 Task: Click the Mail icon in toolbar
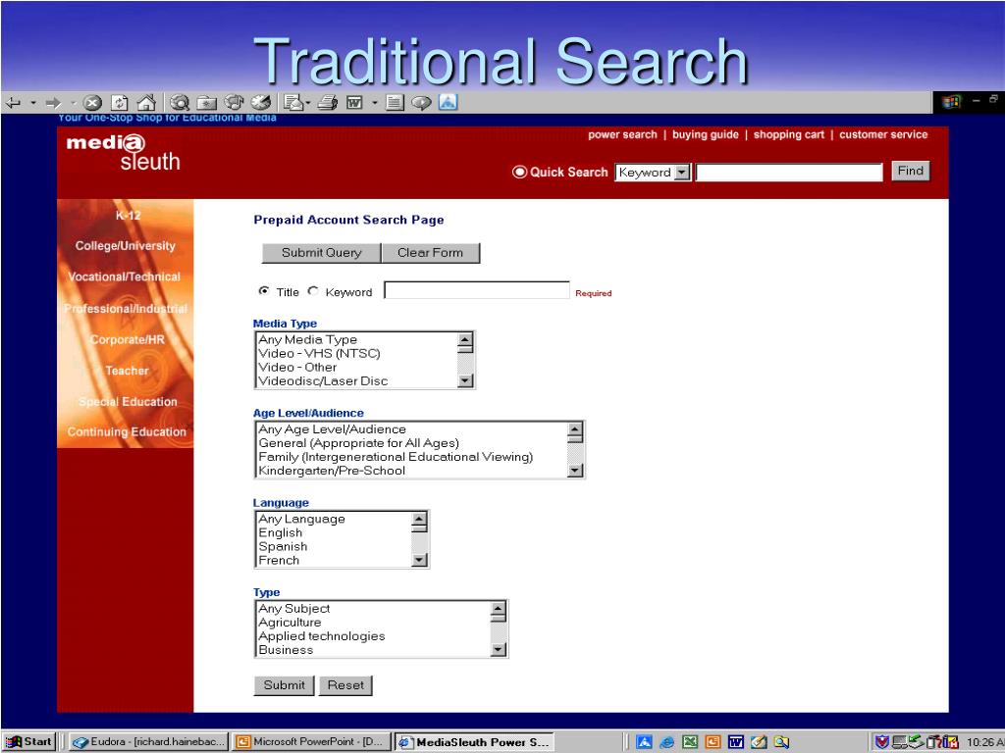point(293,102)
